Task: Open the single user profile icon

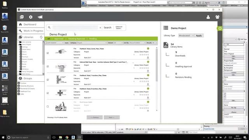Action: (x=208, y=17)
